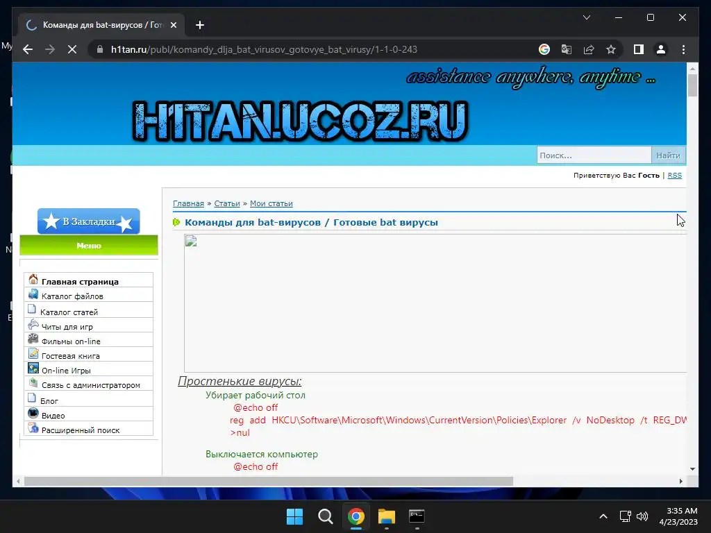Open Видео menu item
Image resolution: width=711 pixels, height=533 pixels.
53,416
